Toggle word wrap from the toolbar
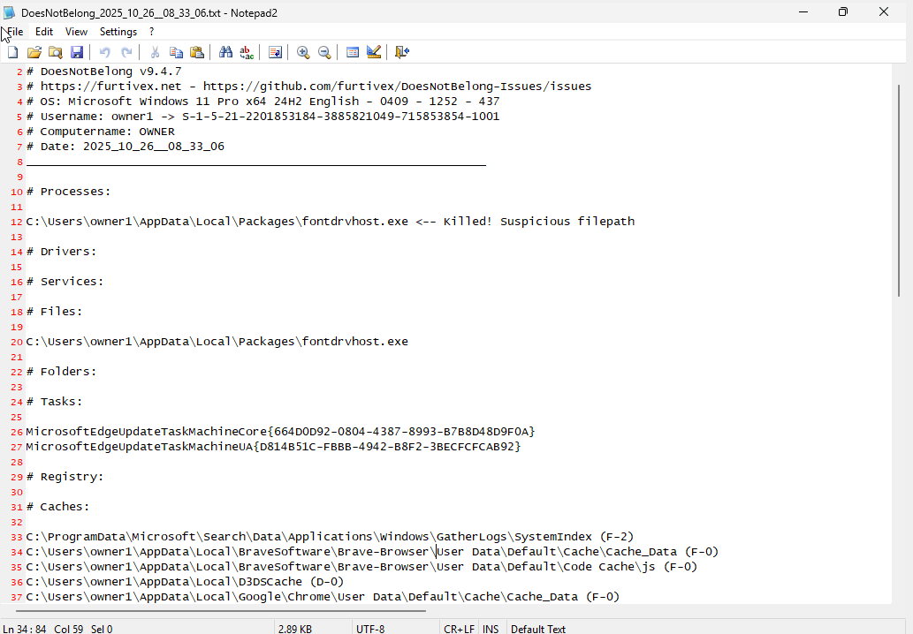 (275, 52)
